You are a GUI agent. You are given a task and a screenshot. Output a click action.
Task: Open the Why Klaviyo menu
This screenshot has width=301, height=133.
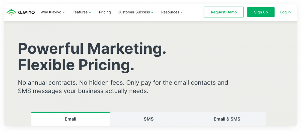[x=53, y=12]
